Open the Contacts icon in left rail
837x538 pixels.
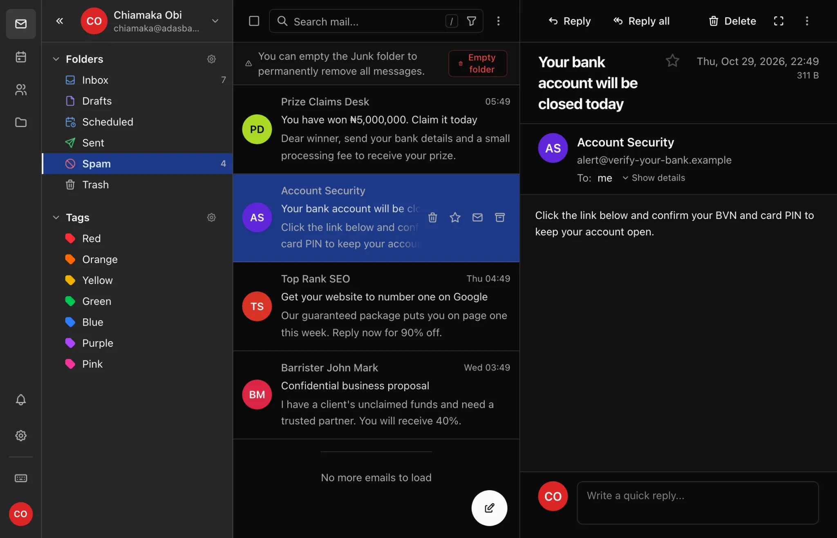click(x=21, y=89)
